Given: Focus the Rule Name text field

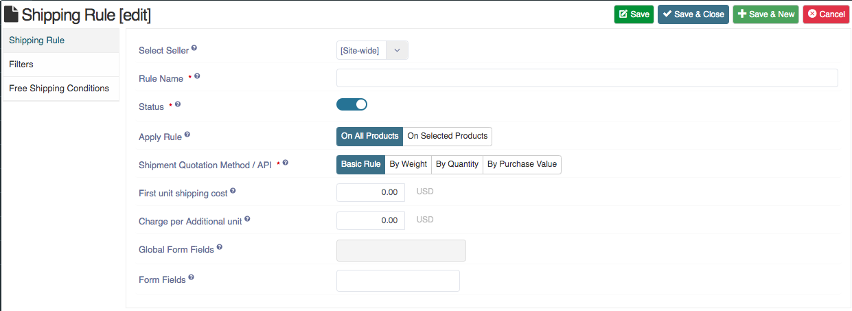Looking at the screenshot, I should click(587, 78).
